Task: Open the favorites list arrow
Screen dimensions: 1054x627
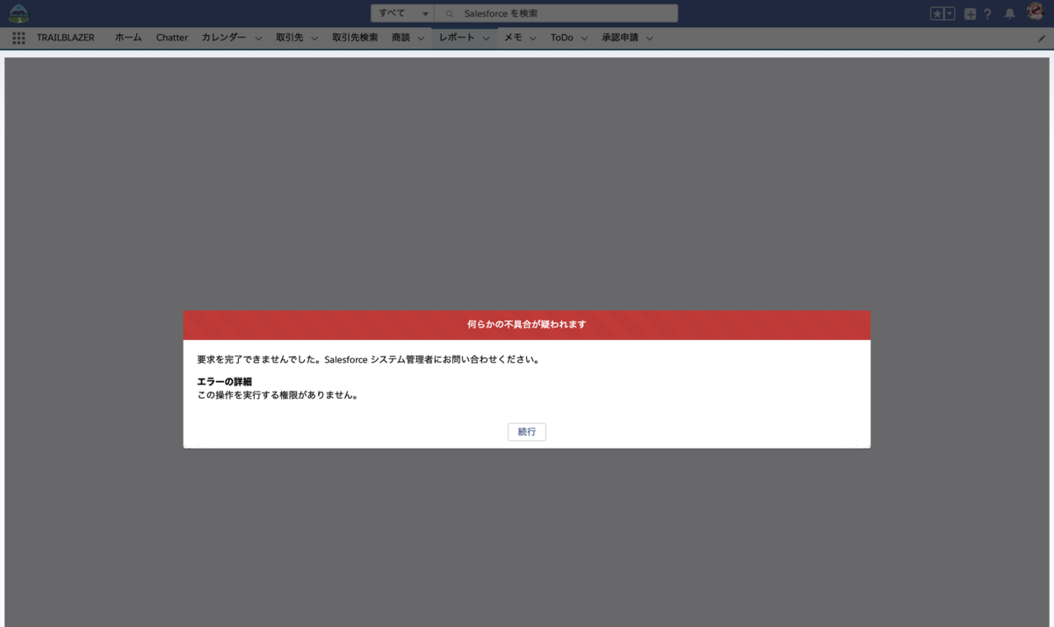Action: click(949, 12)
